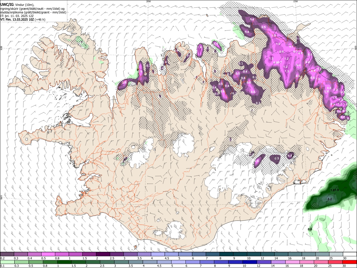This screenshot has height=268, width=357.
Task: Click the '15W' longitude label
Action: coord(295,1)
